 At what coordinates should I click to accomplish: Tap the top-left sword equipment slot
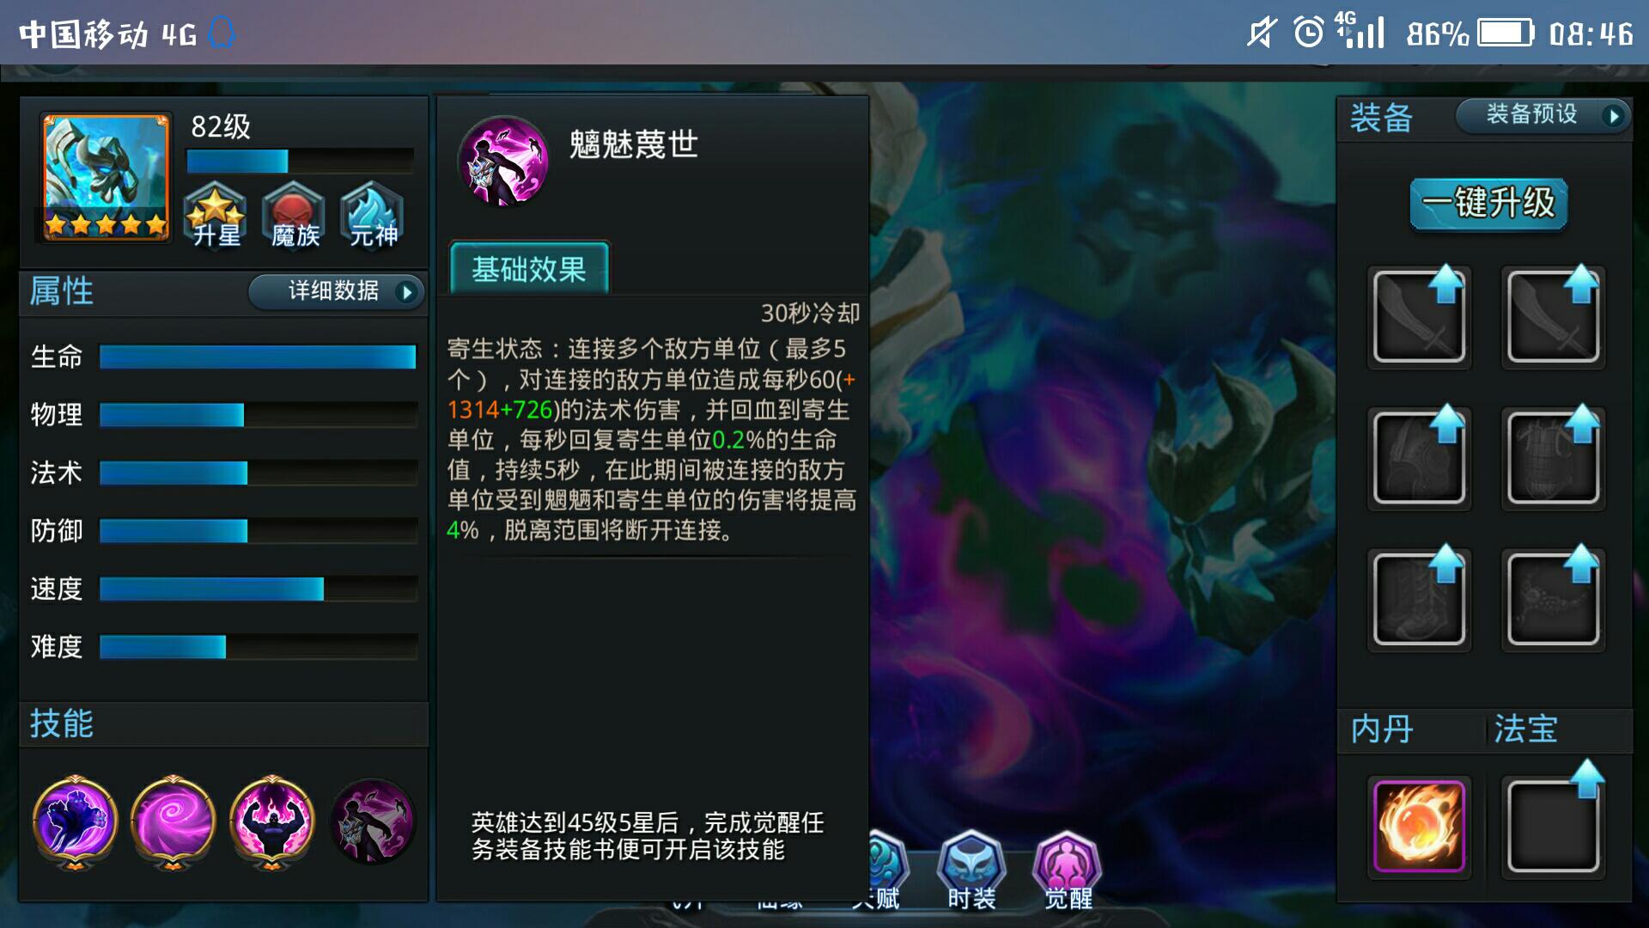point(1419,317)
